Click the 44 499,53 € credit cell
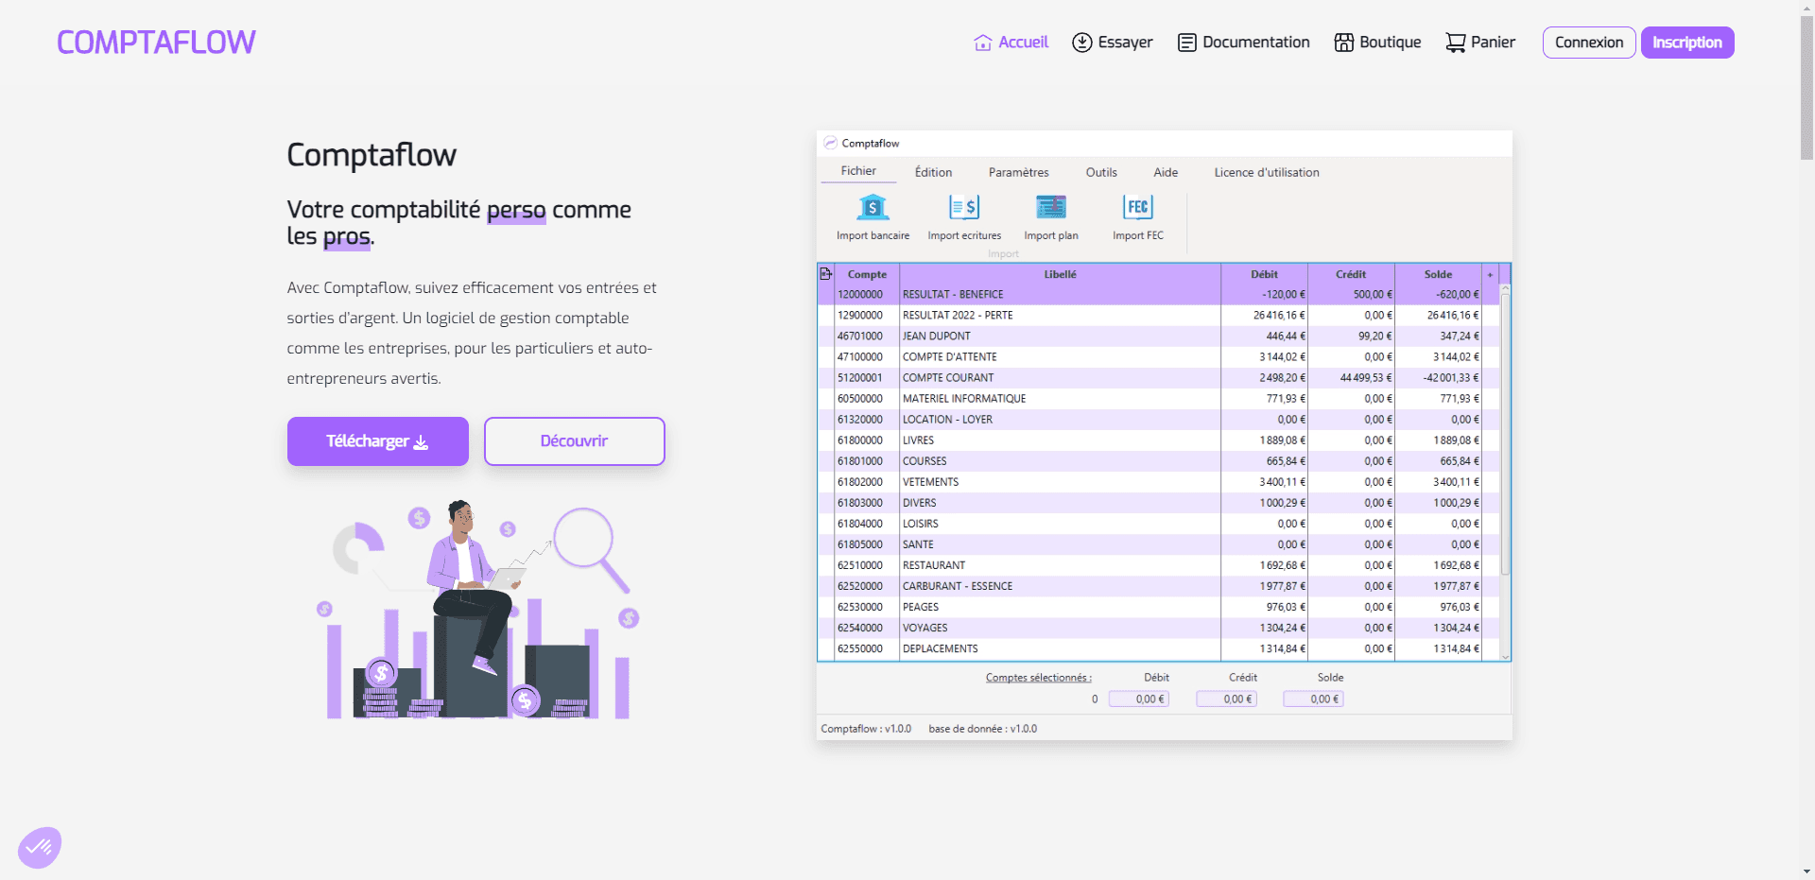The image size is (1815, 880). 1366,378
